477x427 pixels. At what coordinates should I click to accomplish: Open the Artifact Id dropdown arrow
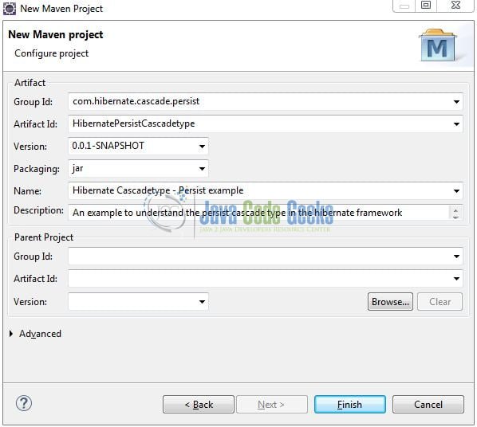[x=456, y=123]
